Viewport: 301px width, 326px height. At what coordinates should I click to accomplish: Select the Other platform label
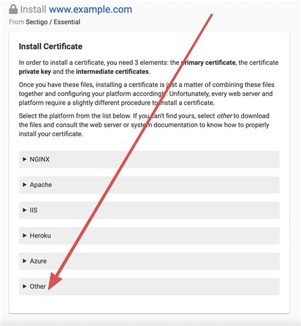click(x=37, y=287)
